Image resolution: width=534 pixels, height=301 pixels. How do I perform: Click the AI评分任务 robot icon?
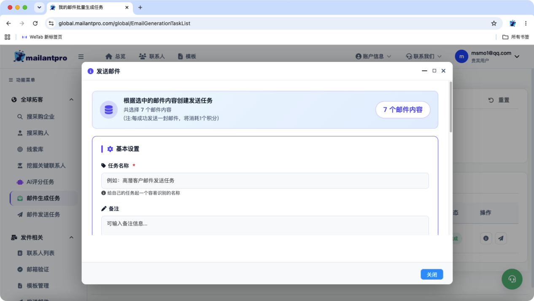click(20, 182)
